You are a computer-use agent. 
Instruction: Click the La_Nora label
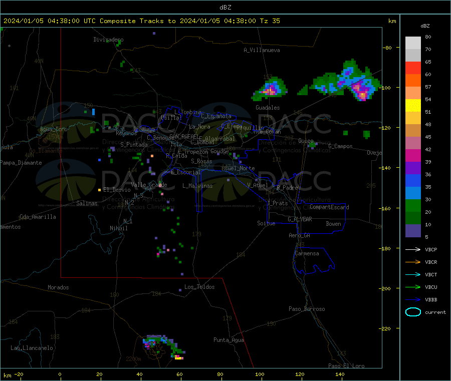pyautogui.click(x=199, y=127)
